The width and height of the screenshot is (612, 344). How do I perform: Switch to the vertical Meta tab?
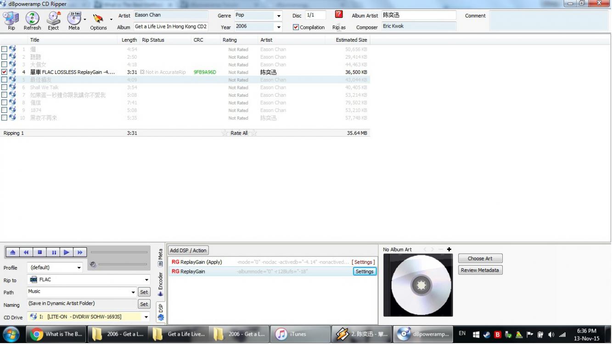tap(160, 257)
